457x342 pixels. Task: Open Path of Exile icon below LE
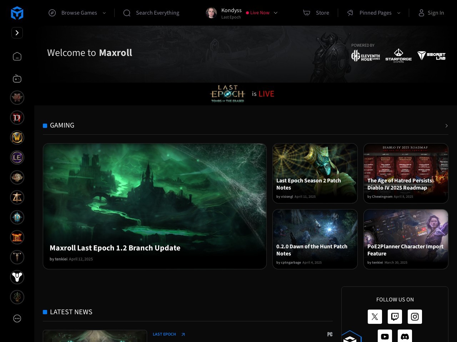17,177
